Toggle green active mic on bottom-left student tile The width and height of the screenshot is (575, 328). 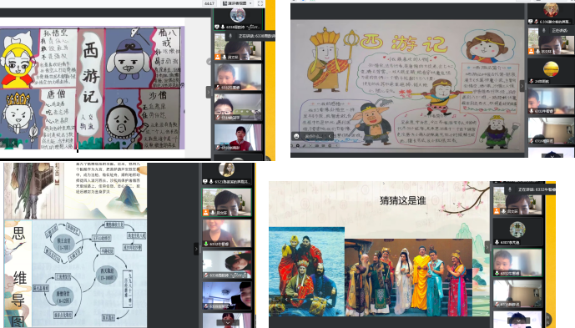(206, 244)
